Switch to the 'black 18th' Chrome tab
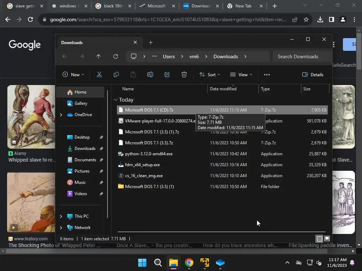Image resolution: width=362 pixels, height=271 pixels. point(113,6)
